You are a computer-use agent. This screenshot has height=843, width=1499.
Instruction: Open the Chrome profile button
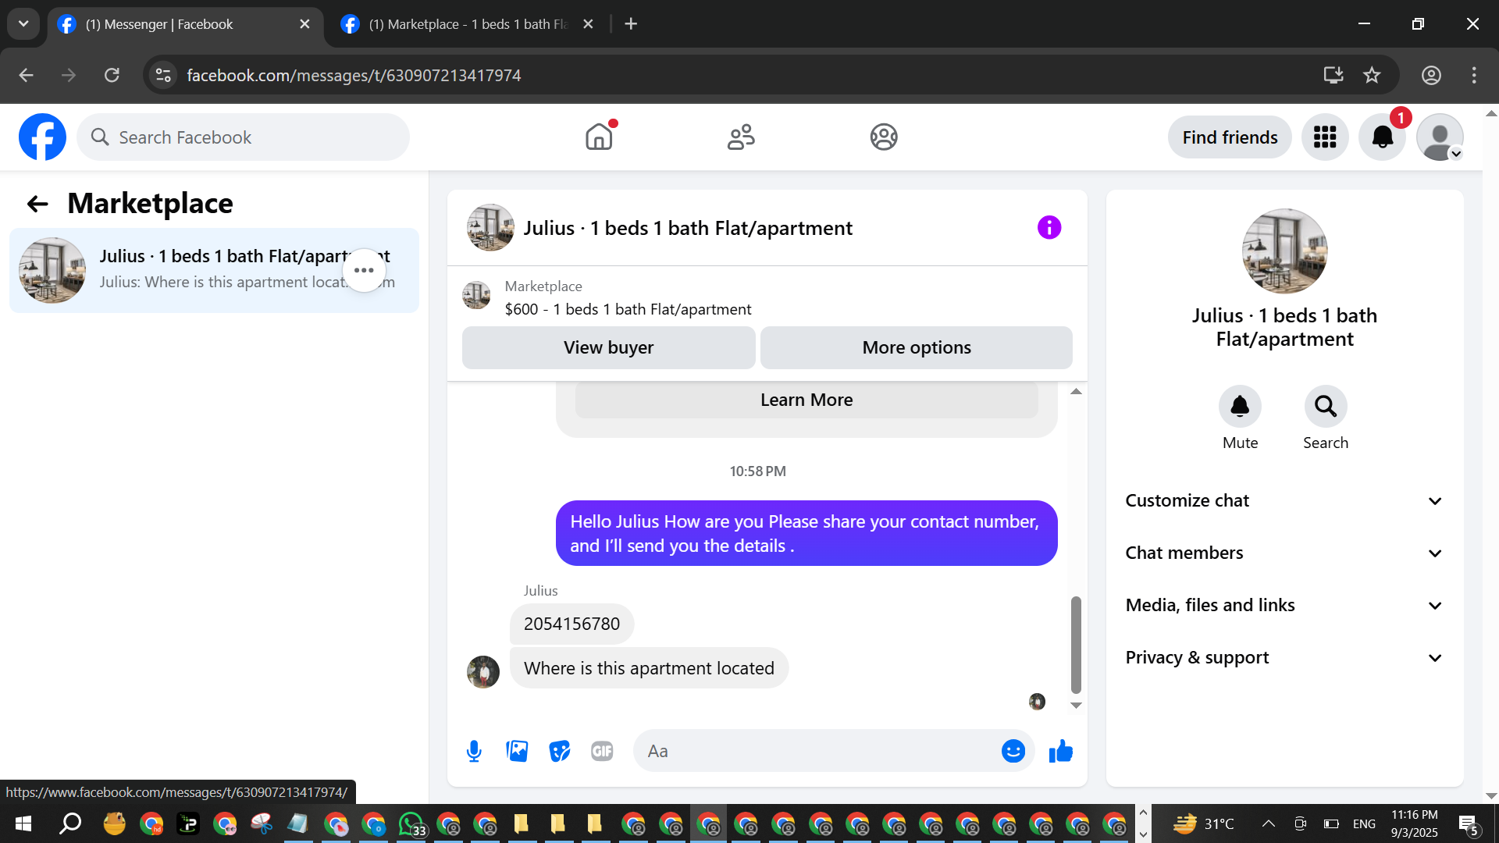pyautogui.click(x=1431, y=75)
